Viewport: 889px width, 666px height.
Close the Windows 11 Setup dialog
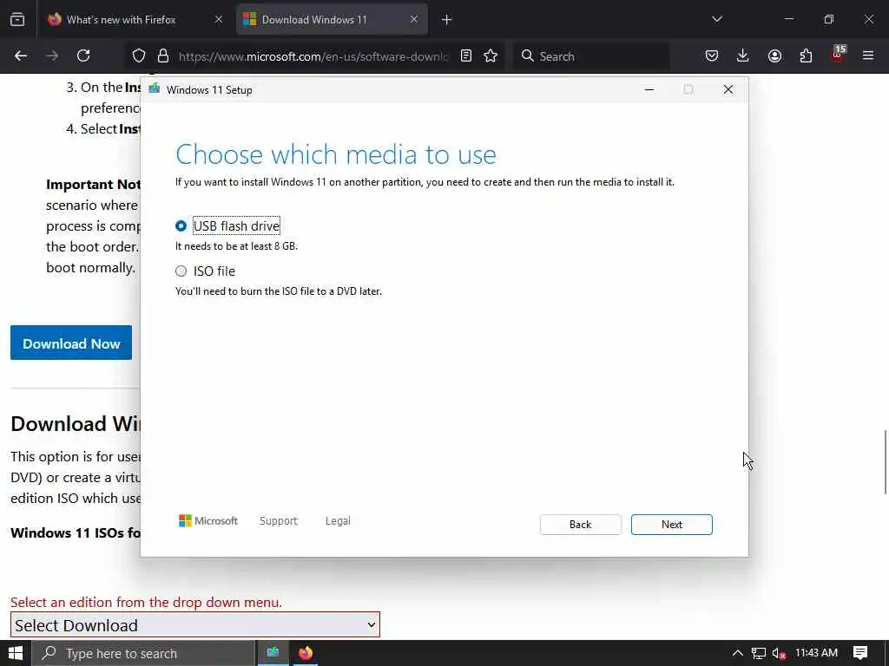pos(728,89)
